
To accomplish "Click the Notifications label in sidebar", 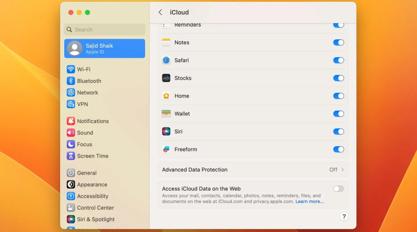I will (93, 121).
